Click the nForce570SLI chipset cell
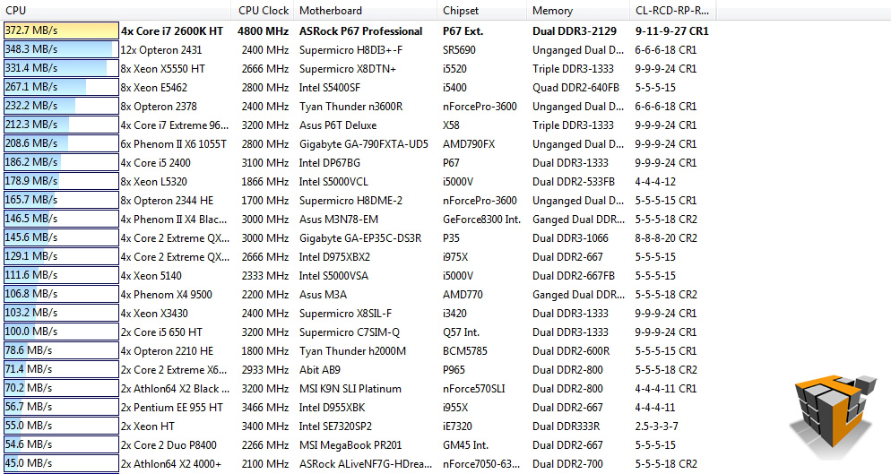 coord(474,389)
